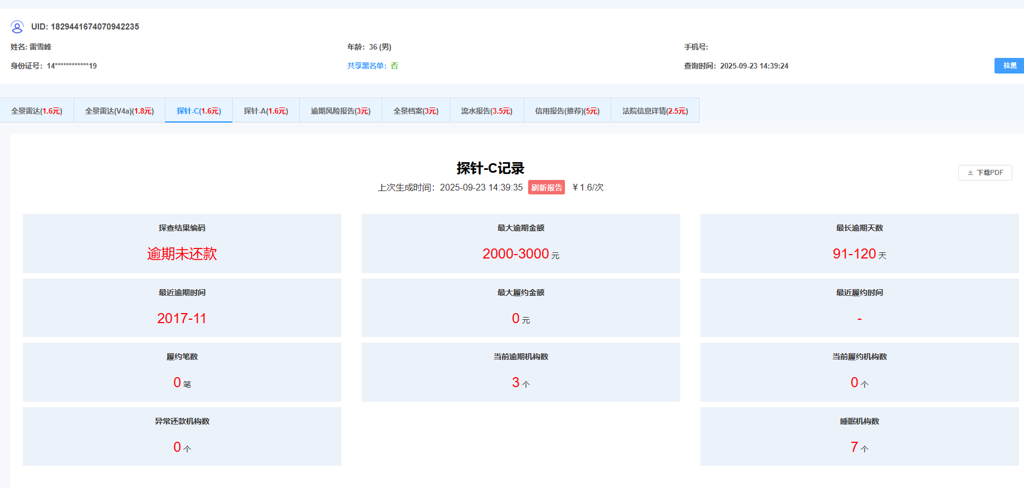The image size is (1024, 488).
Task: Switch to the 探针-A tab
Action: coord(266,111)
